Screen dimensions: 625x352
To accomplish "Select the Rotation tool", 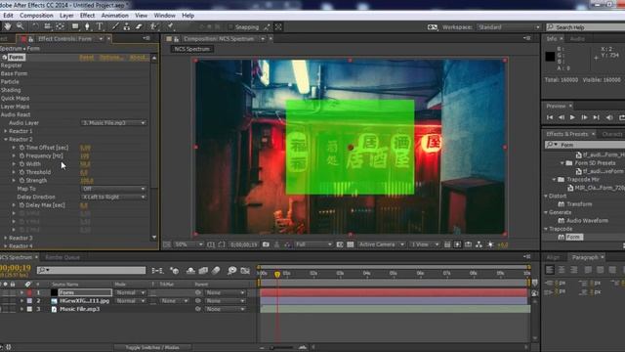I will point(35,26).
